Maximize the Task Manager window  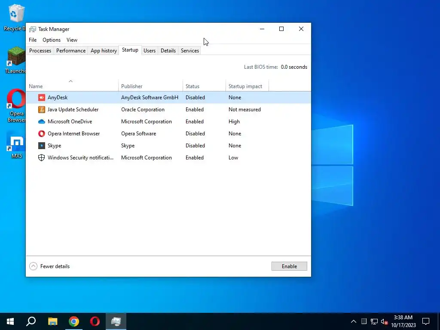pos(281,29)
